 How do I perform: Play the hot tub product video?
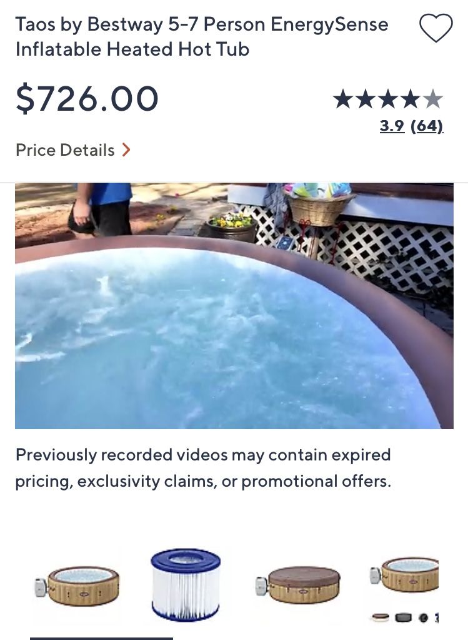[x=234, y=306]
